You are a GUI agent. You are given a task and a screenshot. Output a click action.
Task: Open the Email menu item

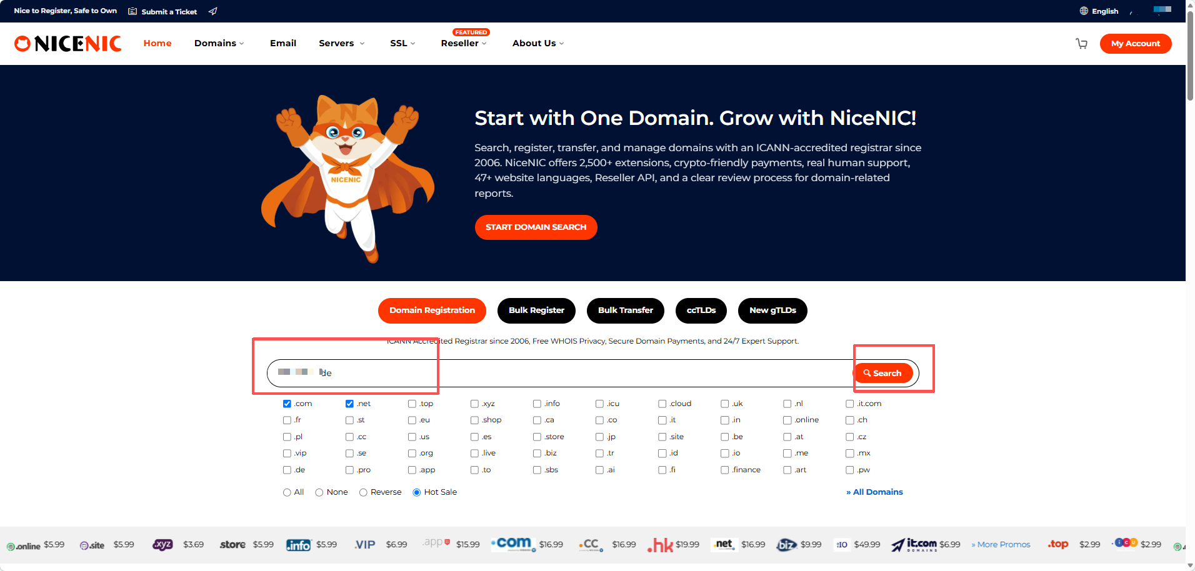tap(283, 43)
